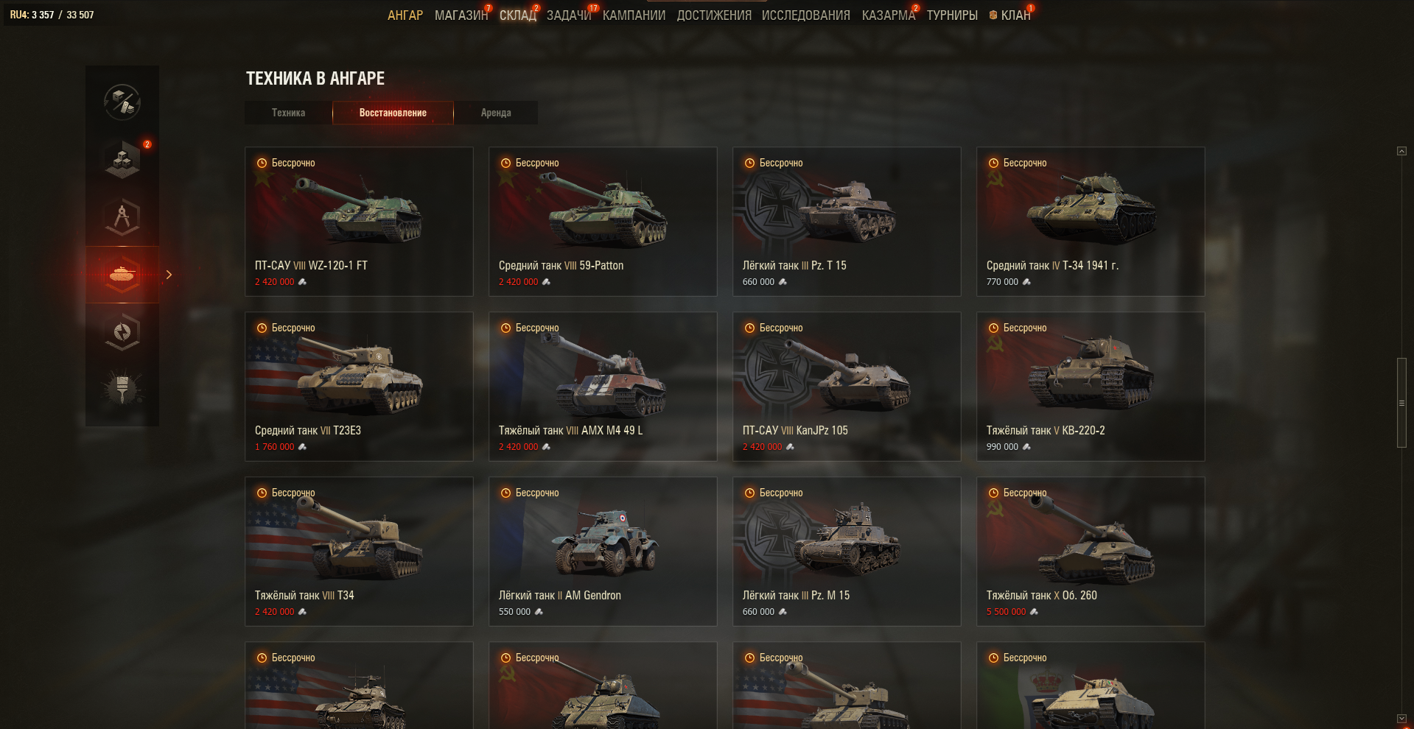
Task: Open the paintbrush customization sidebar icon
Action: (x=122, y=390)
